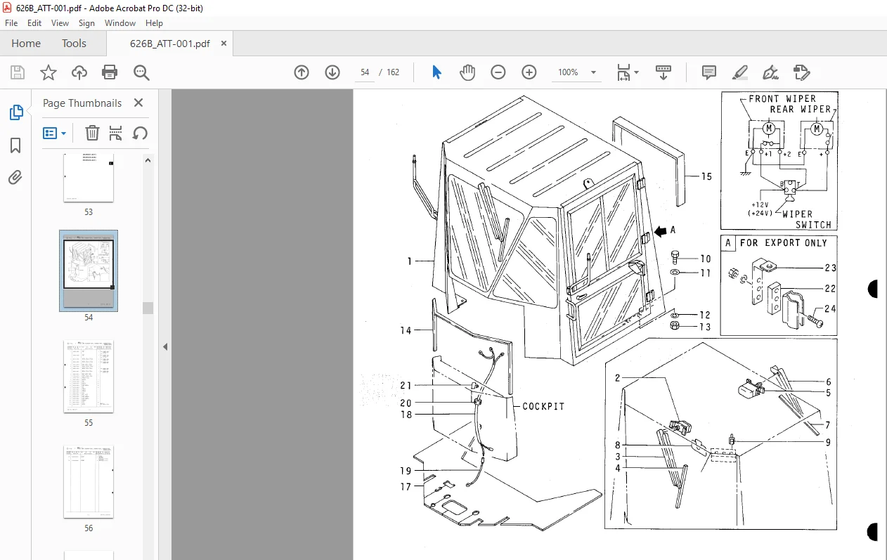Select page 55 thumbnail

tap(89, 377)
